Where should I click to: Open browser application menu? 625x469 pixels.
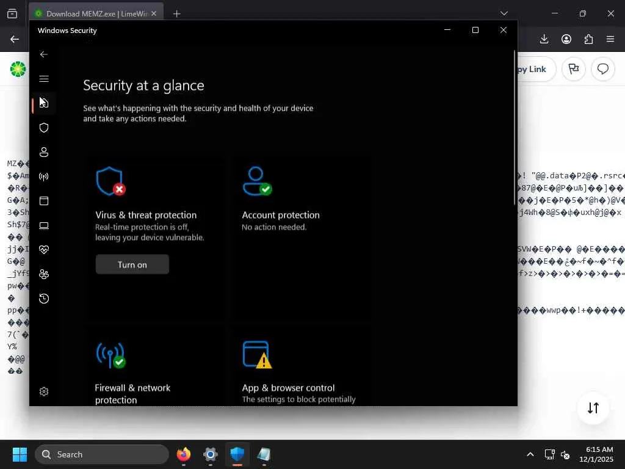pos(610,39)
